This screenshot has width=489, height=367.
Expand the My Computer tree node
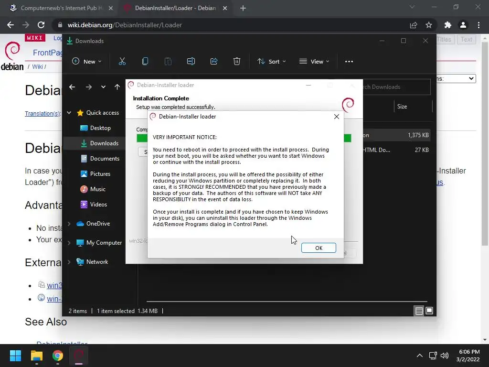click(69, 242)
